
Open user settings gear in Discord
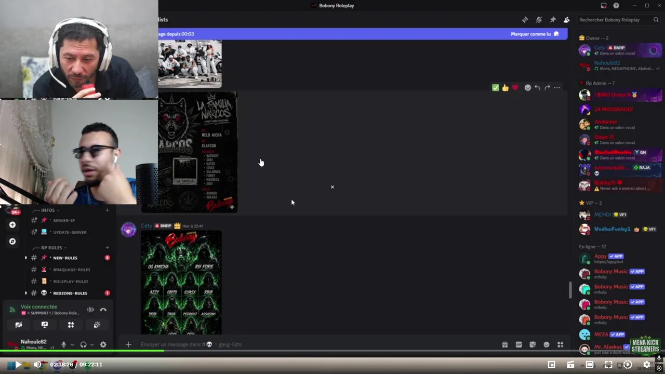point(103,344)
